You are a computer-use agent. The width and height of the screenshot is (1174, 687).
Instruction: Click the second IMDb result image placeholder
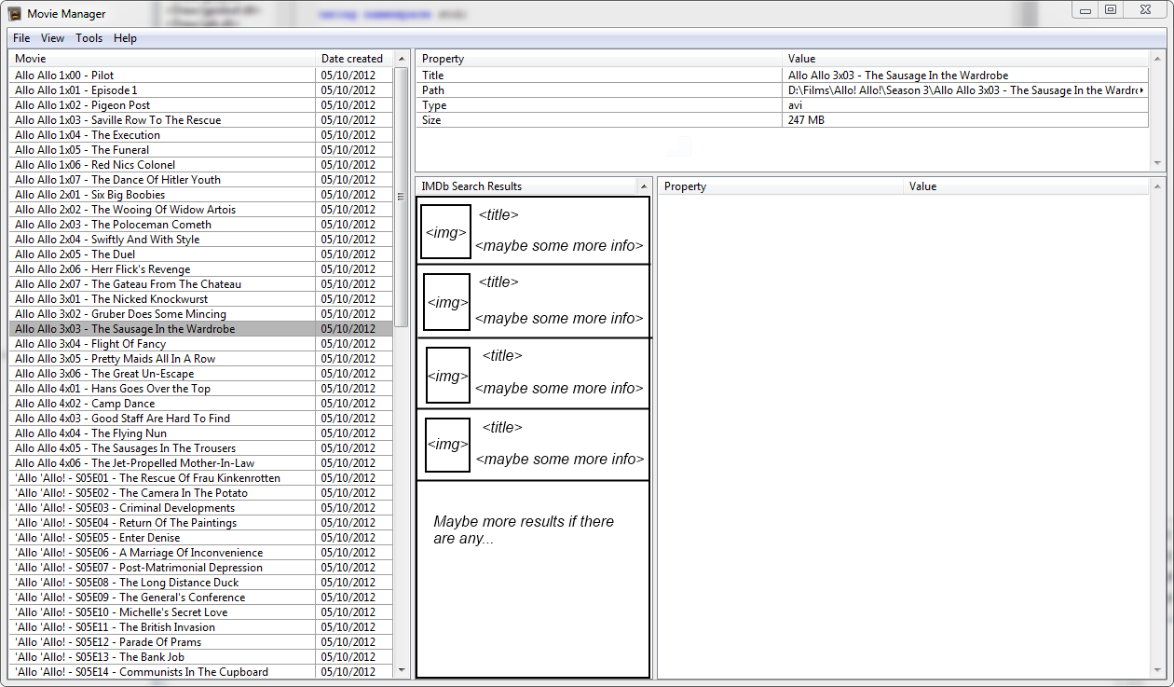(447, 302)
